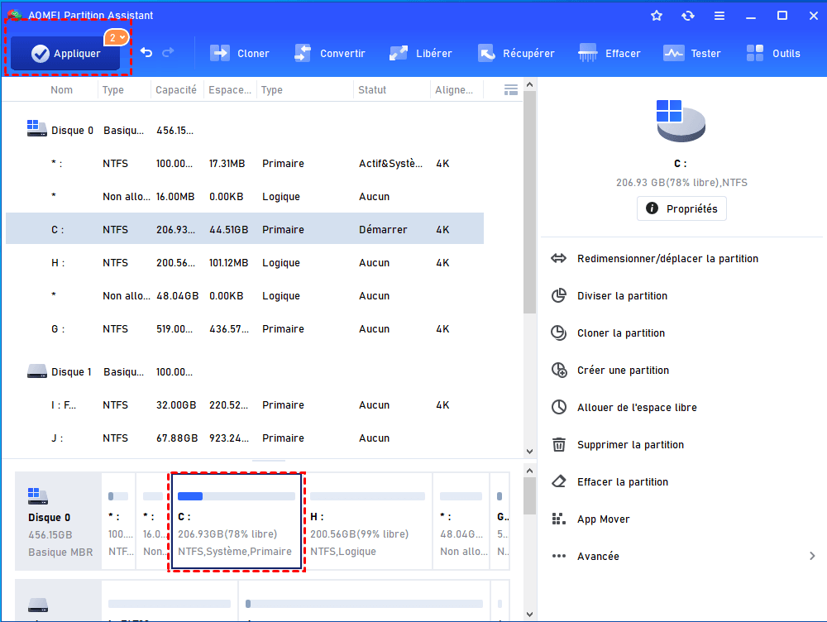Open the Effacer toolbar tool
Screen dimensions: 827x622
click(x=609, y=53)
